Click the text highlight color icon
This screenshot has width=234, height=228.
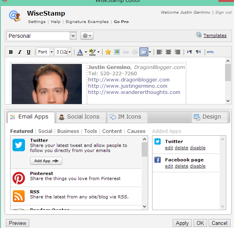[92, 52]
